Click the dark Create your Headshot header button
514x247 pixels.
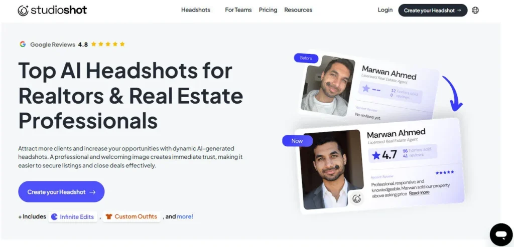433,10
